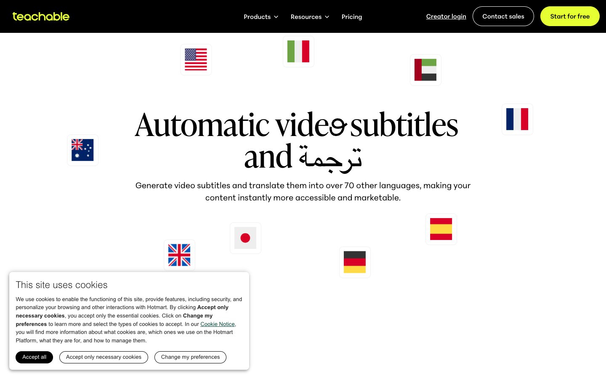This screenshot has width=606, height=379.
Task: Accept all cookies
Action: [x=35, y=357]
